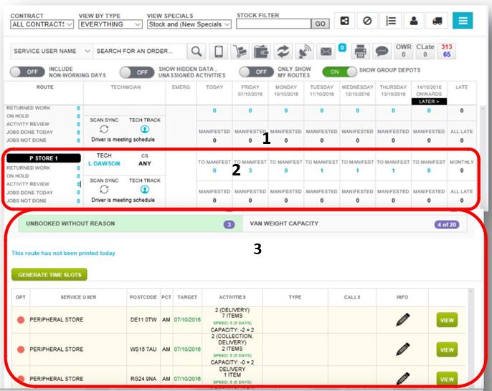Click the trolley cart icon
The width and height of the screenshot is (492, 391).
click(240, 51)
